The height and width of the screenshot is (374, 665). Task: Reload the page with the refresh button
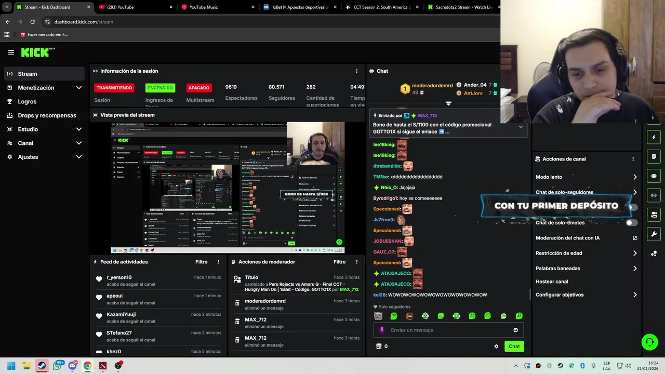point(32,22)
